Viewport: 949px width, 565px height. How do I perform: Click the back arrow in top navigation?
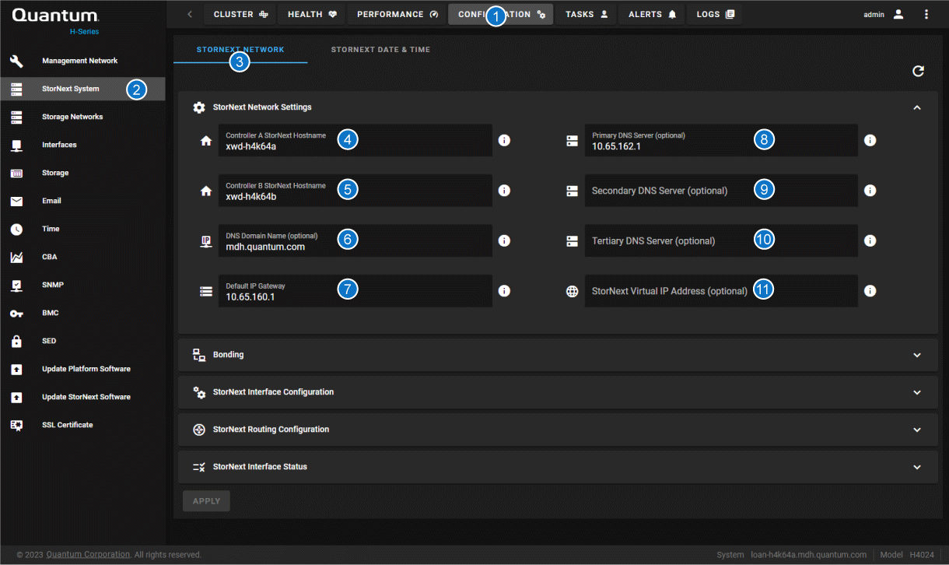(x=190, y=14)
